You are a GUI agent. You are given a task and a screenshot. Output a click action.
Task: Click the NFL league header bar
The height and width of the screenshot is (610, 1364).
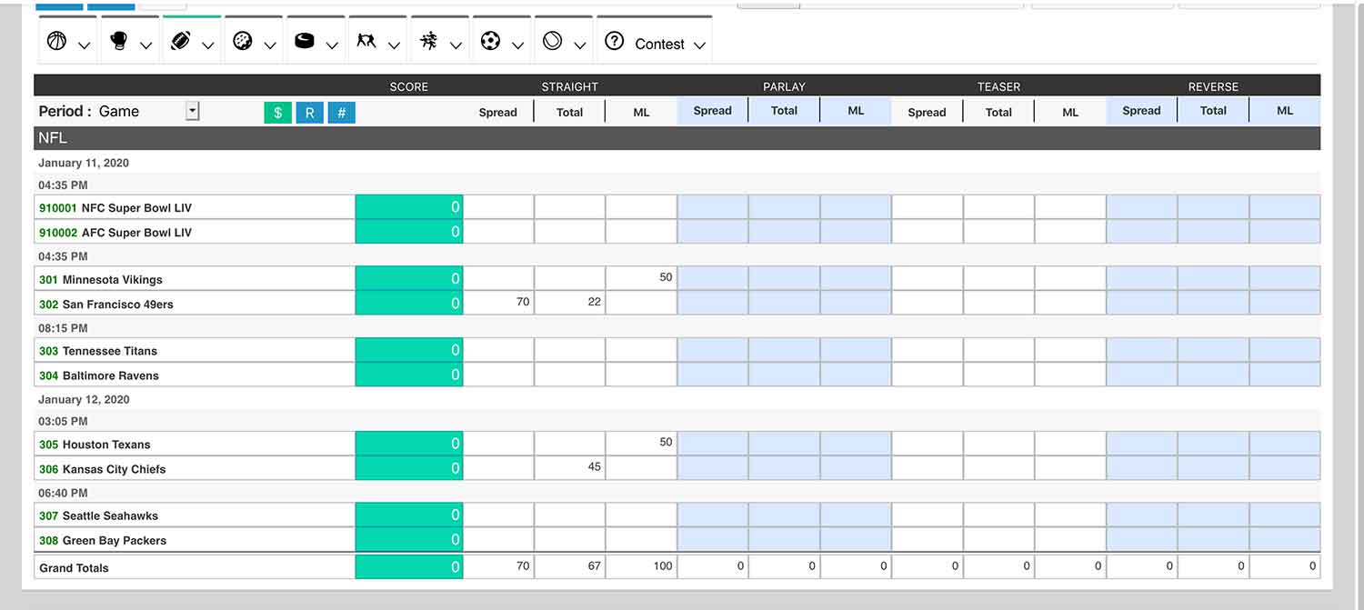pos(677,138)
